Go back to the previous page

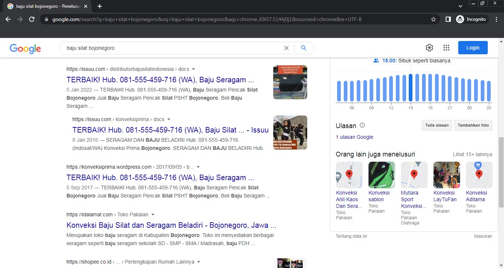8,19
